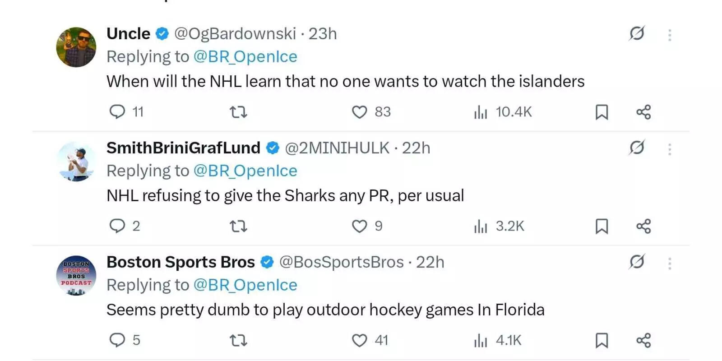
Task: Open Grok actions on Boston Sports Bros' tweet
Action: pyautogui.click(x=636, y=261)
